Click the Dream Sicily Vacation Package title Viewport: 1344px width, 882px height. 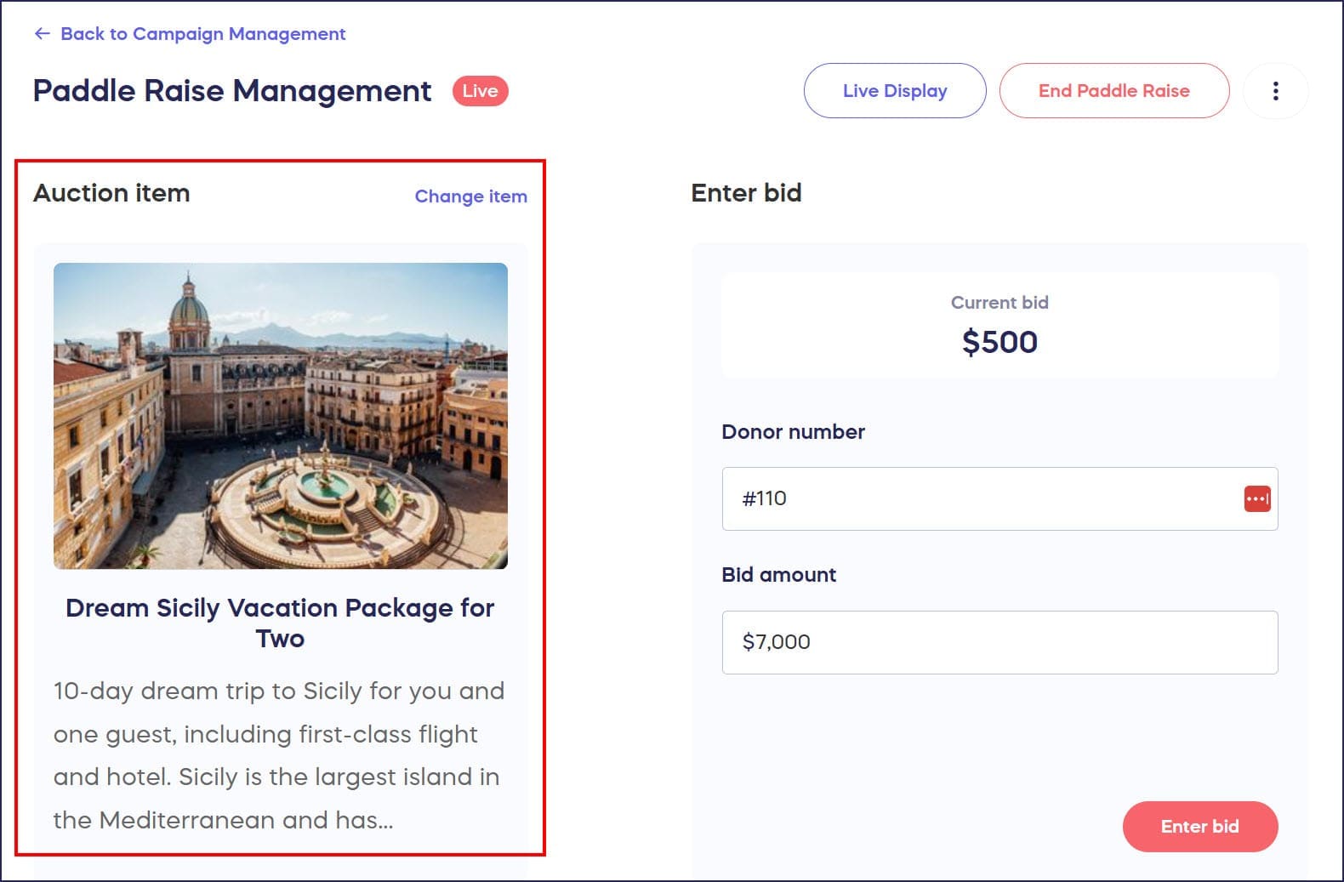(x=280, y=623)
